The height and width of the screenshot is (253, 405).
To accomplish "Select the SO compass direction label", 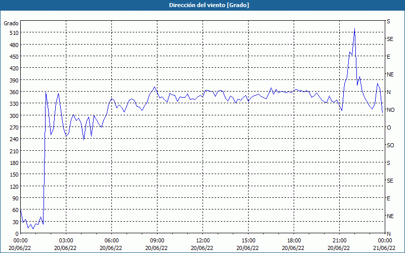I will tap(390, 146).
